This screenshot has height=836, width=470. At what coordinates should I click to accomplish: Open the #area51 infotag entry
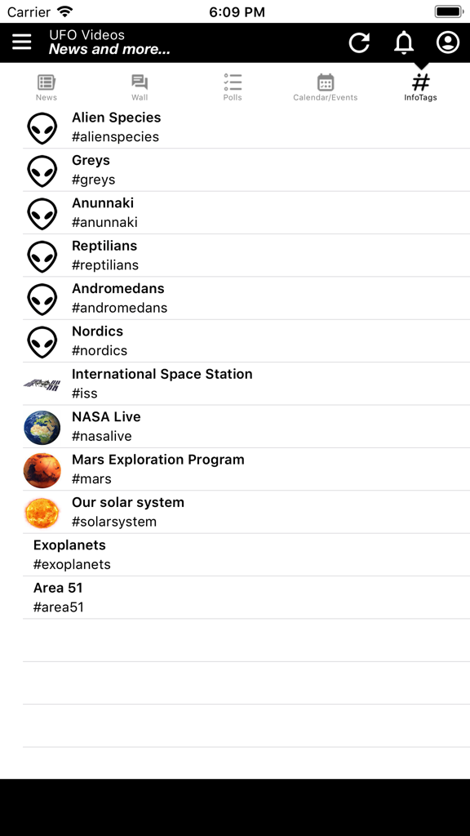click(235, 597)
